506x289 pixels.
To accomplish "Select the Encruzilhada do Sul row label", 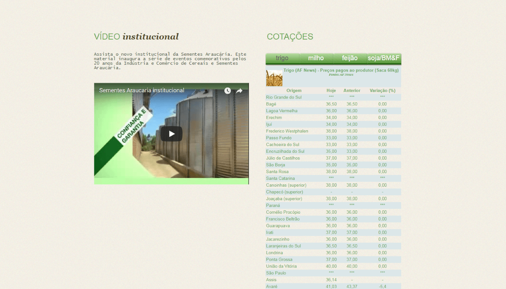I will click(285, 152).
